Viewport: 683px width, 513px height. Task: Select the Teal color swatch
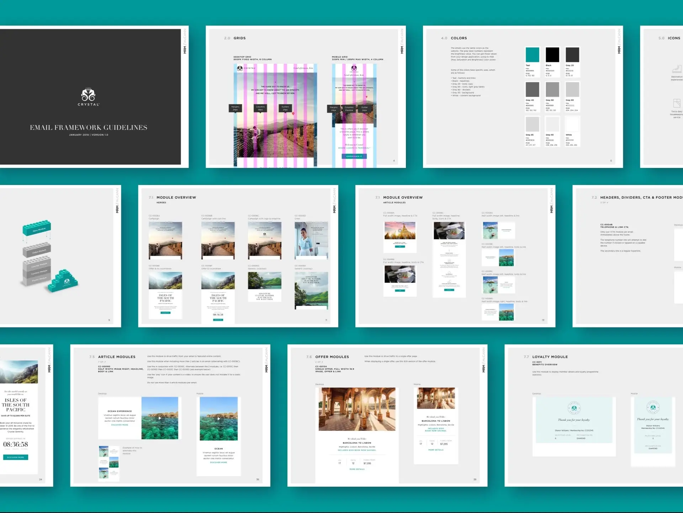tap(533, 55)
